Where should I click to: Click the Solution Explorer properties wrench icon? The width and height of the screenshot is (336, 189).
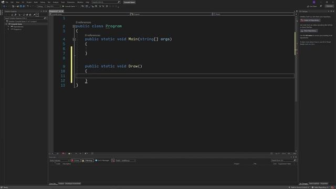[x=34, y=15]
